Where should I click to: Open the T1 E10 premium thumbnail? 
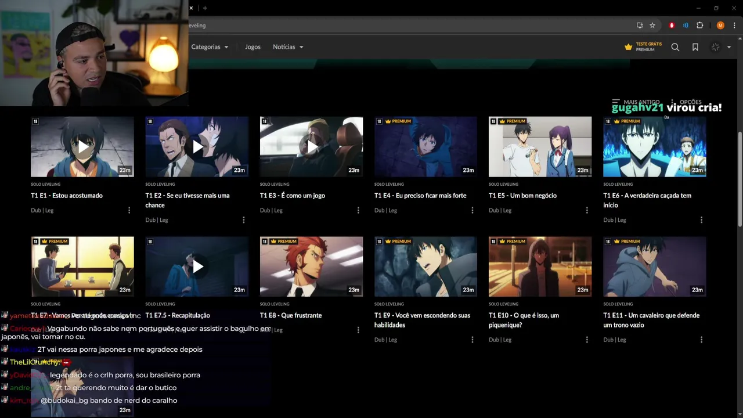pos(540,266)
